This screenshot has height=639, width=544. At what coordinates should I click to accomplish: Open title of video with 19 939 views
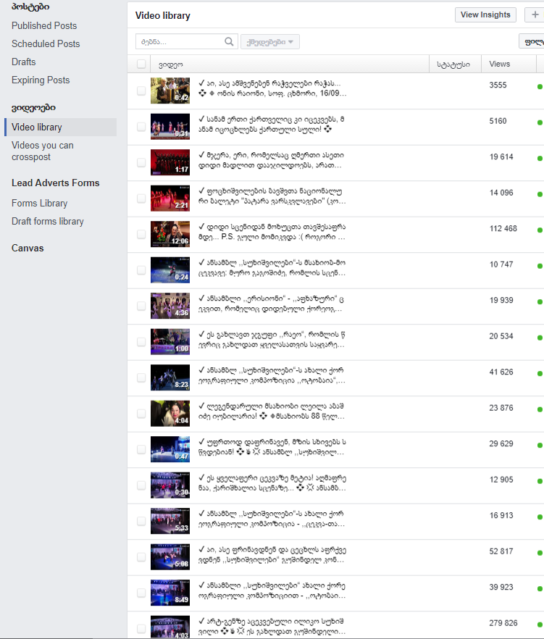[x=271, y=304]
